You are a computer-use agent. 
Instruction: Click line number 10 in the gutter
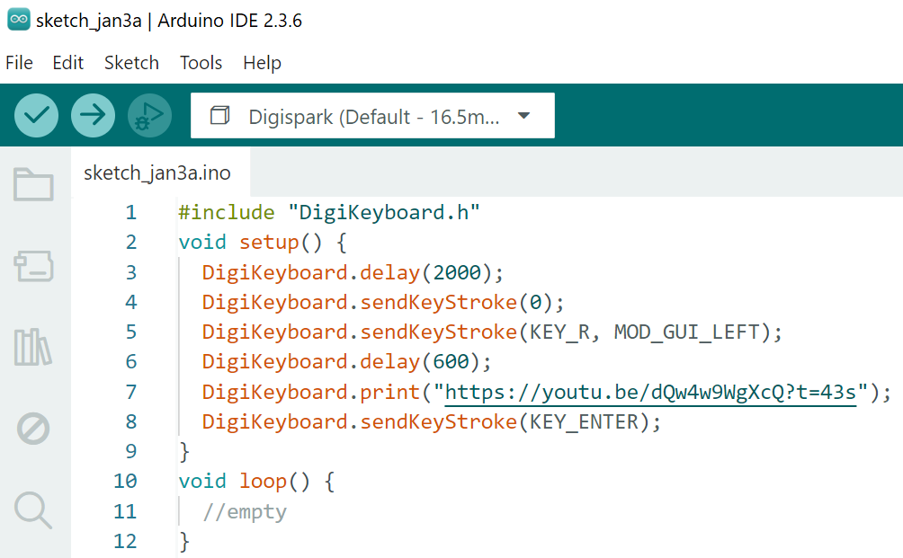point(125,481)
